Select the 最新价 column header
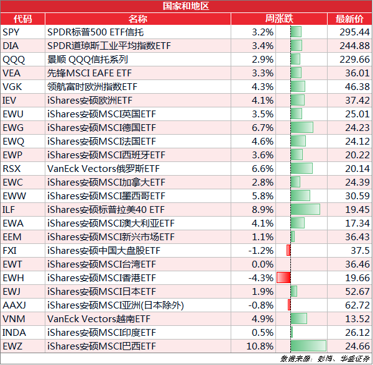This screenshot has width=373, height=365. pos(349,19)
